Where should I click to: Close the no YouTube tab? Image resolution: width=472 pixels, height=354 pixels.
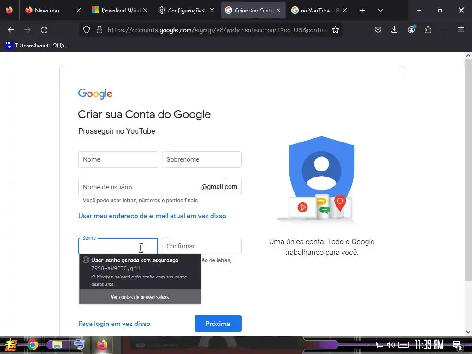tap(345, 10)
